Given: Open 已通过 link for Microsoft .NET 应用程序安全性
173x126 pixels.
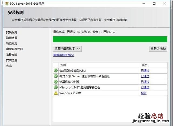Looking at the screenshot, I should click(x=145, y=88).
